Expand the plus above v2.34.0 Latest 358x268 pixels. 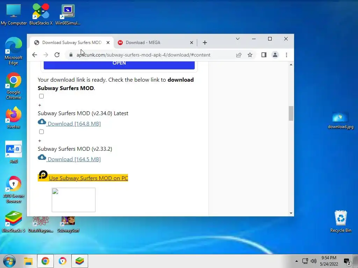tap(40, 105)
